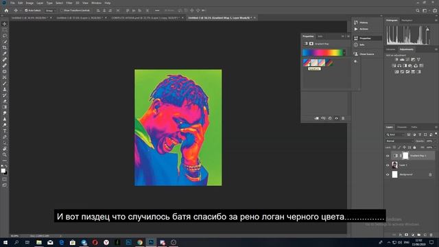Clip adjustment to layer in Properties panel
Viewport: 439px width, 247px height.
tap(316, 118)
